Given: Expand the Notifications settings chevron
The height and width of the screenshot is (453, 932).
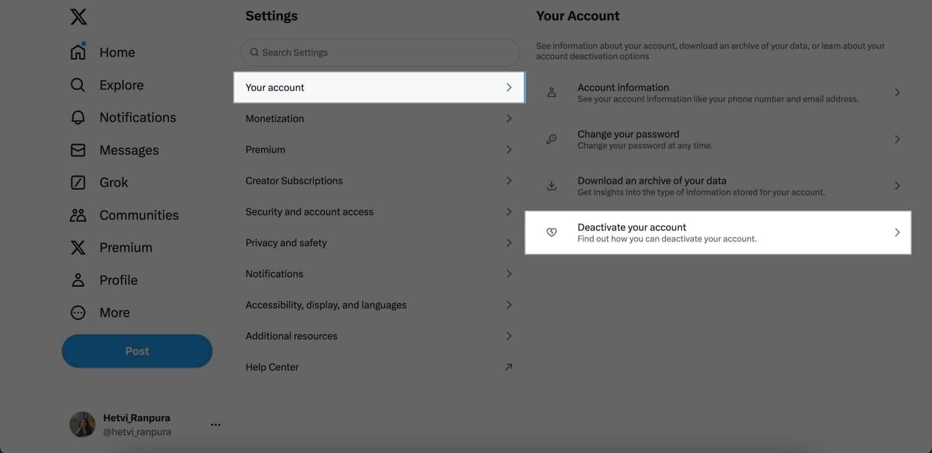Looking at the screenshot, I should [x=509, y=274].
